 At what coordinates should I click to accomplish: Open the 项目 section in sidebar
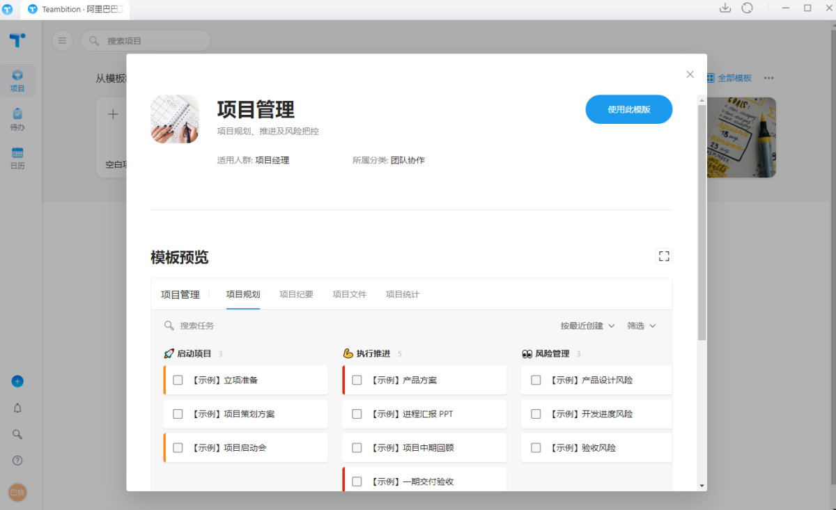(17, 81)
